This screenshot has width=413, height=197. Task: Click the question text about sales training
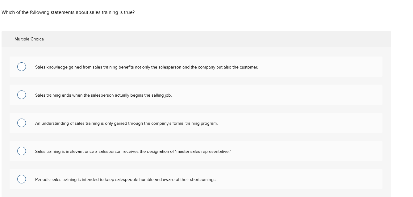click(x=68, y=12)
